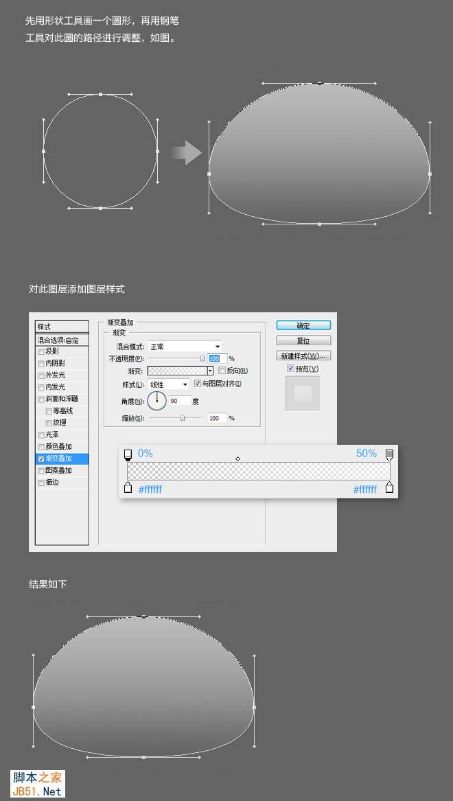Viewport: 453px width, 801px height.
Task: Select the top anchor point of the upper dome shape
Action: click(319, 83)
